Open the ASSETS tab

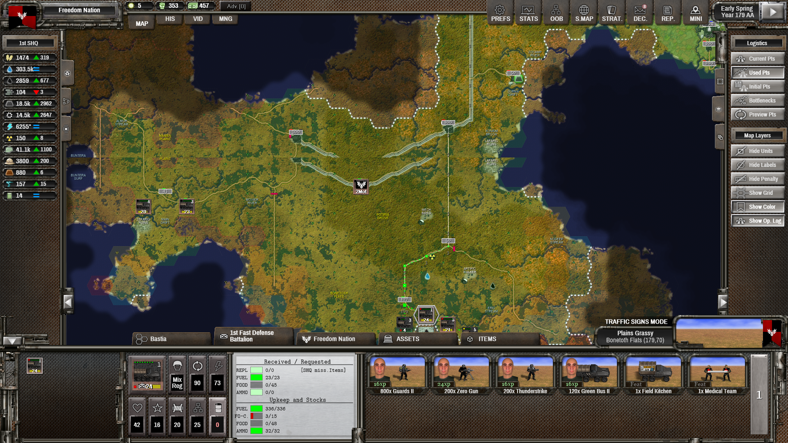418,339
